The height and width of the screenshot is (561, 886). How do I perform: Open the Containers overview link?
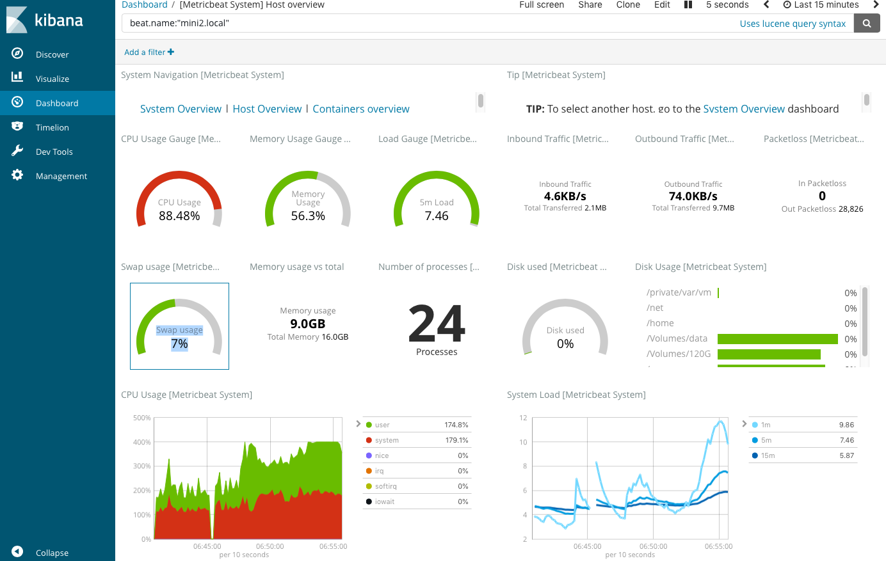click(361, 109)
